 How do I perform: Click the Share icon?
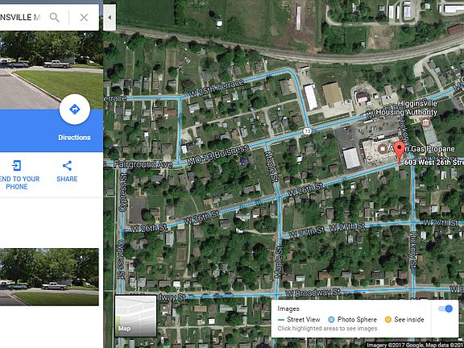tap(67, 166)
